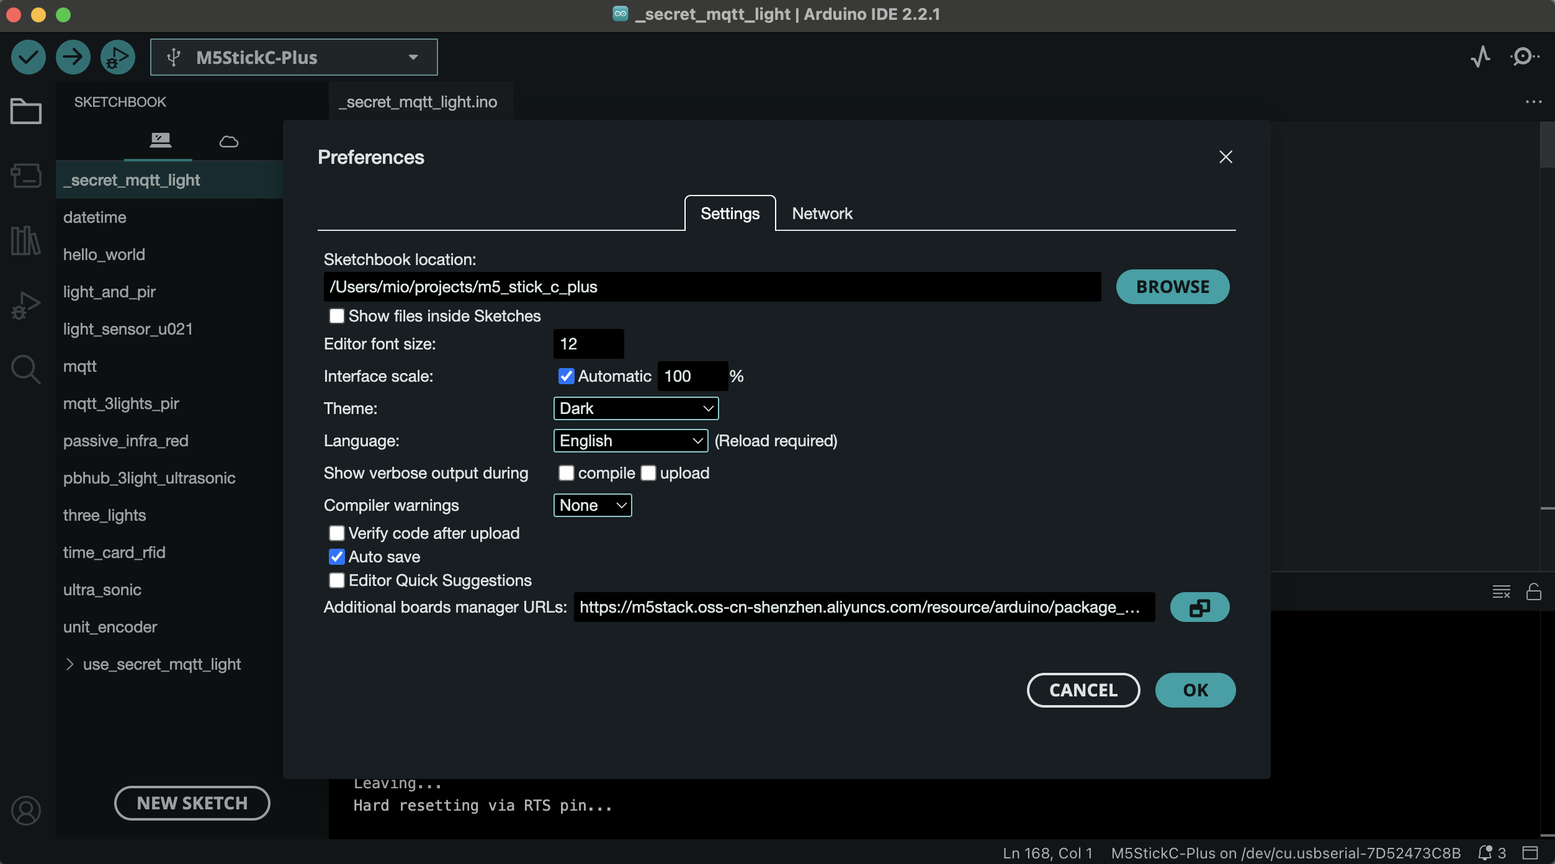Open the Theme dropdown
The image size is (1555, 864).
(x=635, y=408)
